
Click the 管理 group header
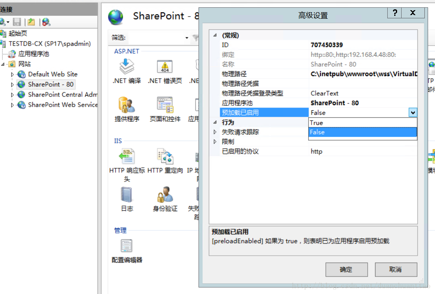pyautogui.click(x=120, y=230)
